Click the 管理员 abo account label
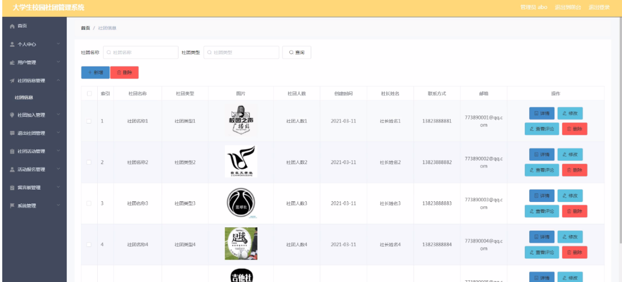The width and height of the screenshot is (622, 282). point(534,7)
